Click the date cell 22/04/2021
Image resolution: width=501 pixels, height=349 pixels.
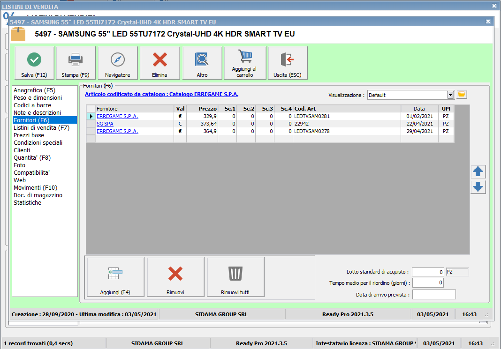point(419,124)
